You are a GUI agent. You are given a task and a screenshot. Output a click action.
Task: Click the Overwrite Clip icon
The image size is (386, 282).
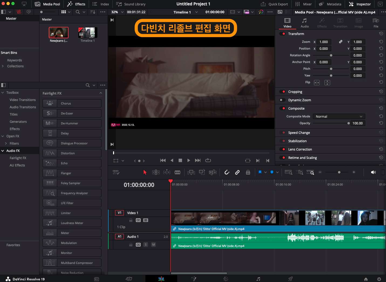click(x=202, y=172)
